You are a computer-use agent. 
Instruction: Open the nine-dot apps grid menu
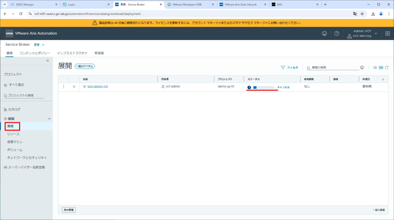click(387, 33)
